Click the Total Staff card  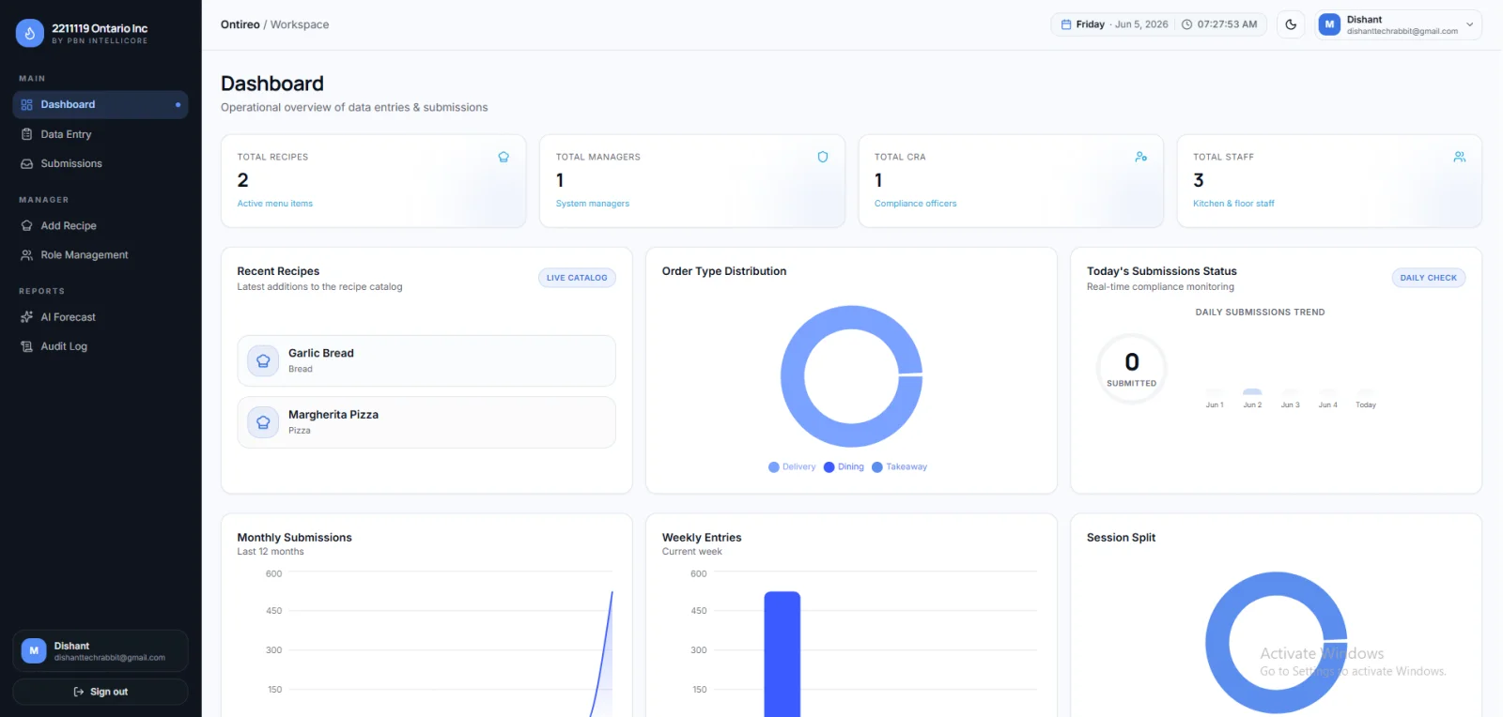(1329, 181)
